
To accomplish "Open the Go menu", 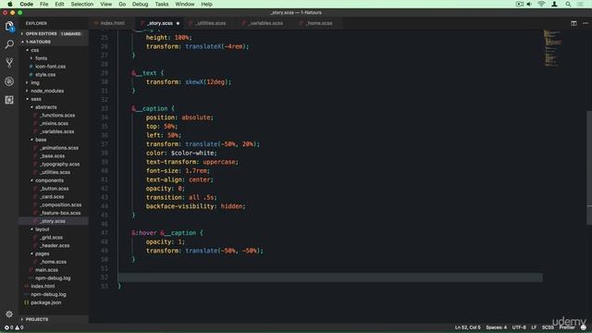I will (x=122, y=4).
